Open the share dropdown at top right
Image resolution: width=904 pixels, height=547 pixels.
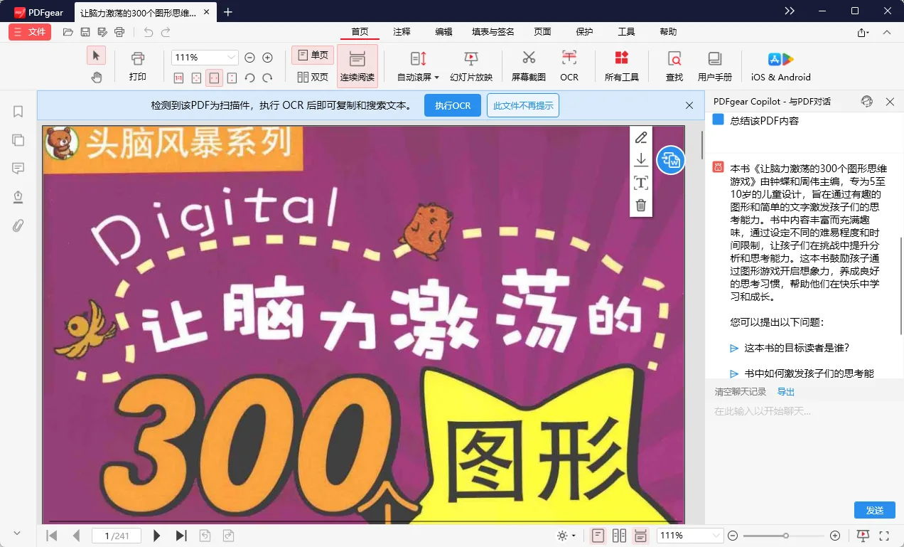pos(863,32)
